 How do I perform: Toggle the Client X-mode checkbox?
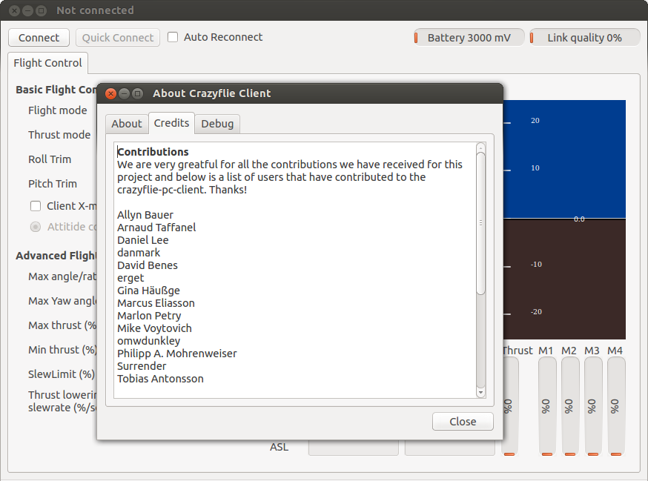click(36, 206)
